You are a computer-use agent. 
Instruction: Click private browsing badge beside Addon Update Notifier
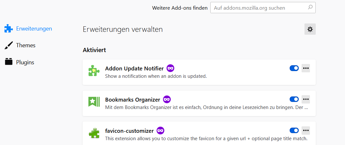170,68
